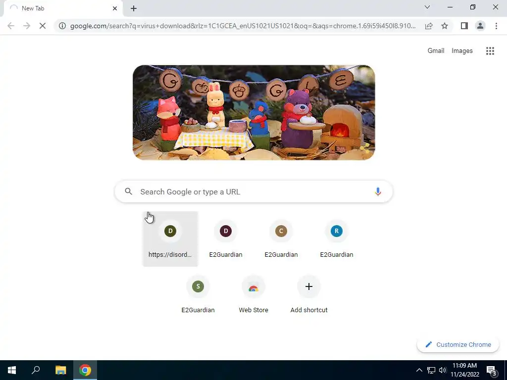The height and width of the screenshot is (380, 507).
Task: Open Chrome three-dot menu
Action: 496,26
